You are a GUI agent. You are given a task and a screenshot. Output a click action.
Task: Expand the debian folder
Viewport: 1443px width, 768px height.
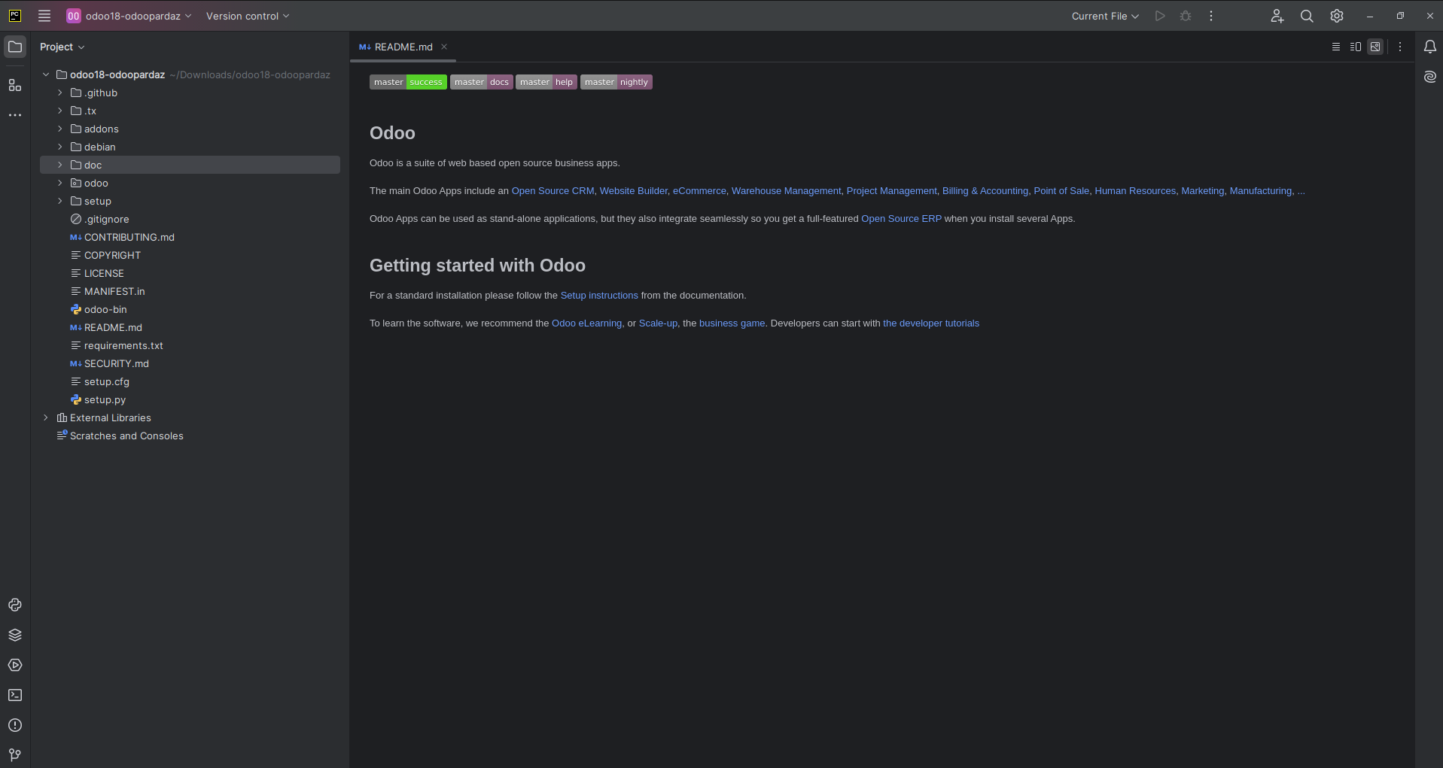60,147
